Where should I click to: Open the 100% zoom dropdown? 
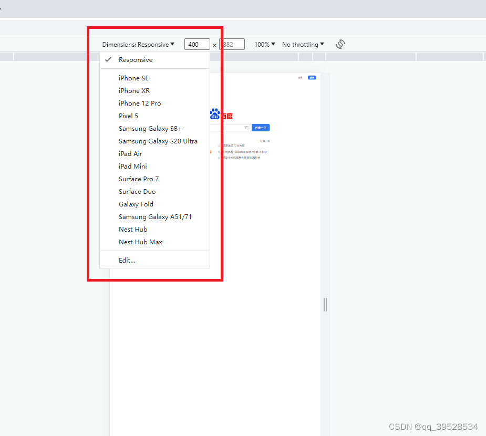pyautogui.click(x=265, y=44)
